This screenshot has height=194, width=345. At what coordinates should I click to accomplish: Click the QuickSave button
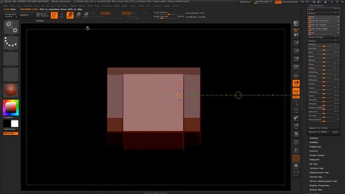tap(245, 2)
